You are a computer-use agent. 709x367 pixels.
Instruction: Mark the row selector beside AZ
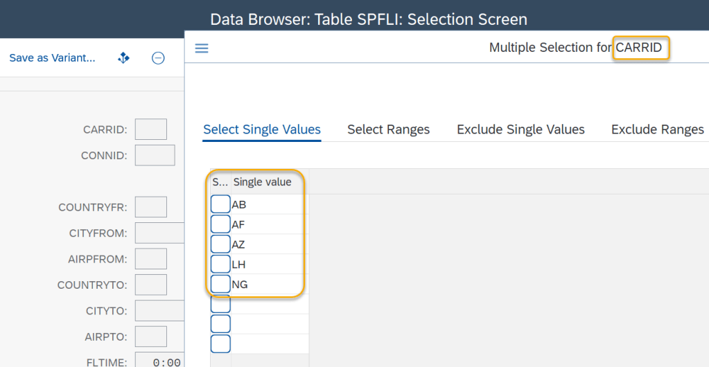[220, 244]
